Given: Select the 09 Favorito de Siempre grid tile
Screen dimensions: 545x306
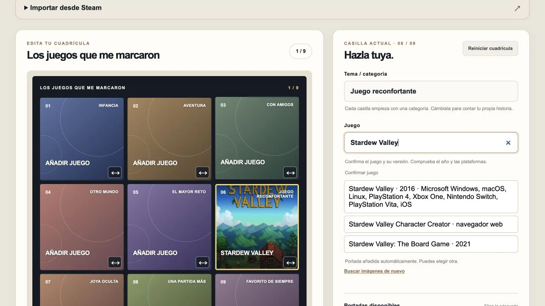Looking at the screenshot, I should (x=257, y=290).
